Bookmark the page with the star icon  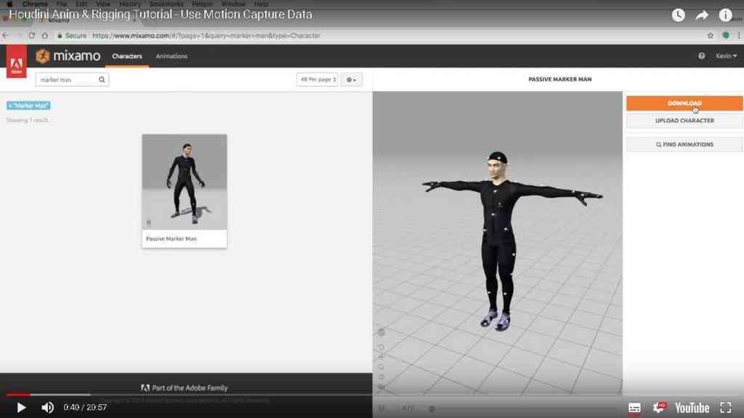coord(711,36)
